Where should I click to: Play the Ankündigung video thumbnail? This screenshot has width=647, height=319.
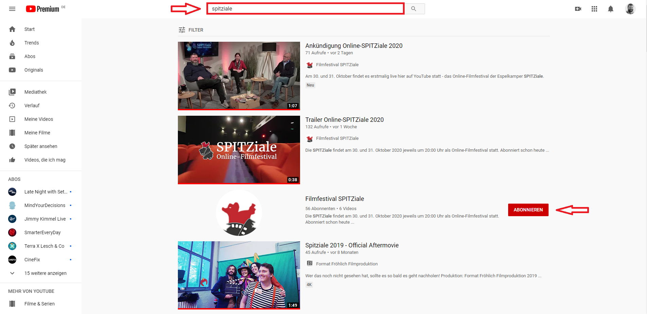pyautogui.click(x=239, y=76)
